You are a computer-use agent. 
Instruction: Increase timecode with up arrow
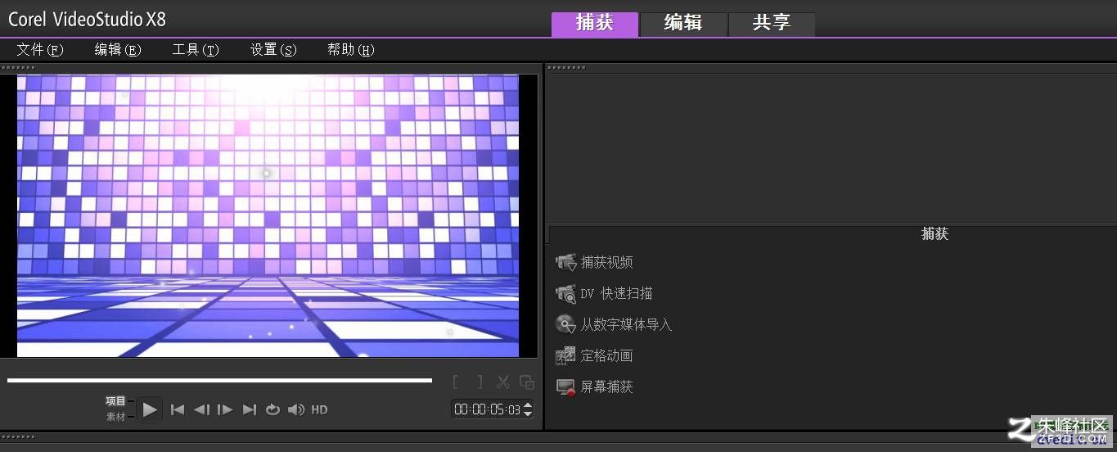(x=528, y=405)
